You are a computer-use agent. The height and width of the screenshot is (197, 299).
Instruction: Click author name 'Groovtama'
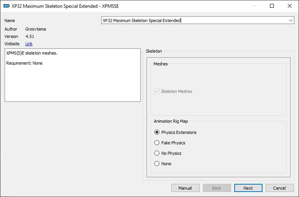click(x=36, y=29)
